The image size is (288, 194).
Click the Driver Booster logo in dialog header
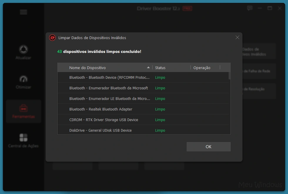tap(52, 38)
